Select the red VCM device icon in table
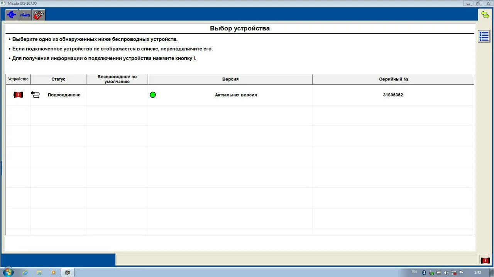 point(18,95)
